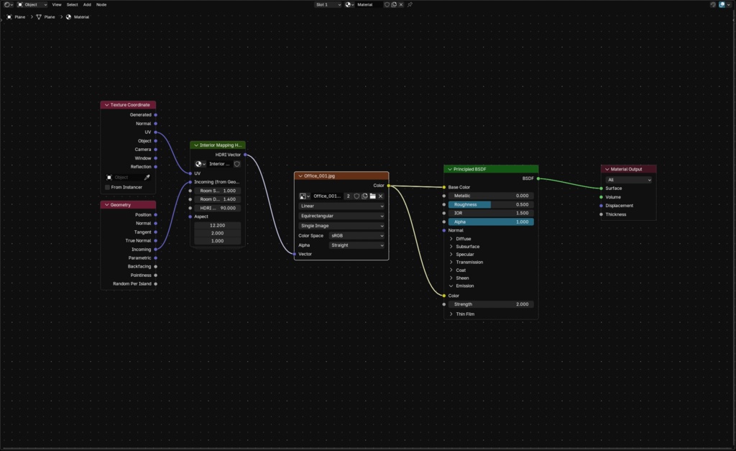Collapse the Principled BSDF node

click(x=450, y=169)
